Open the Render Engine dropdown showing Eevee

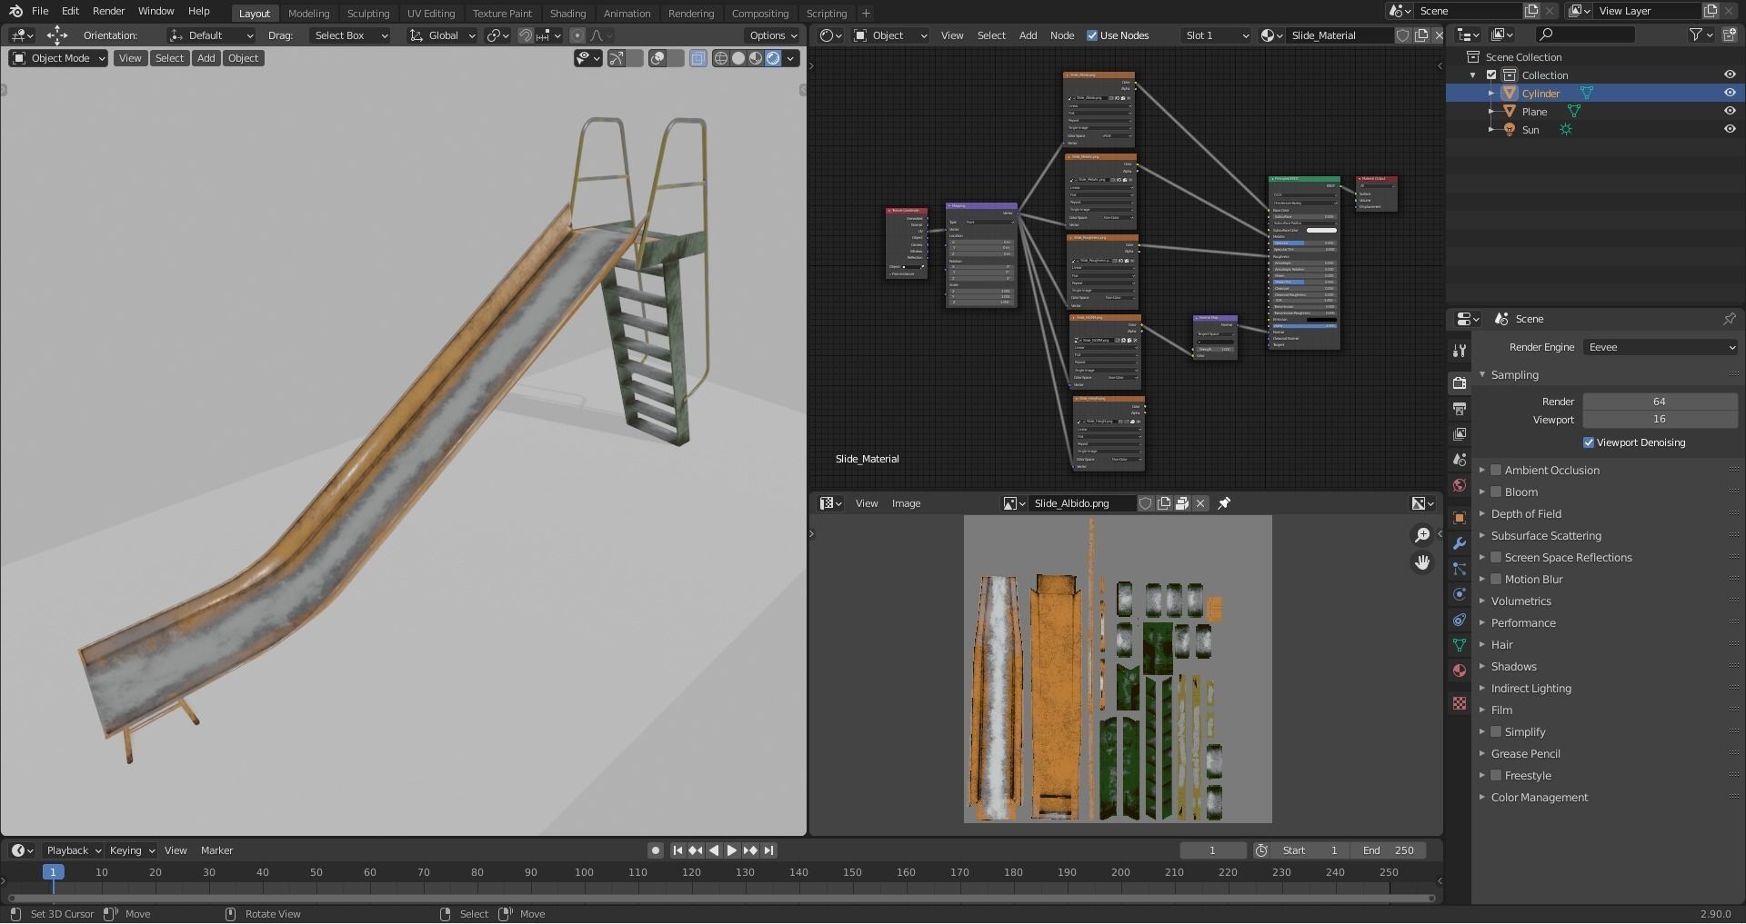[1661, 347]
